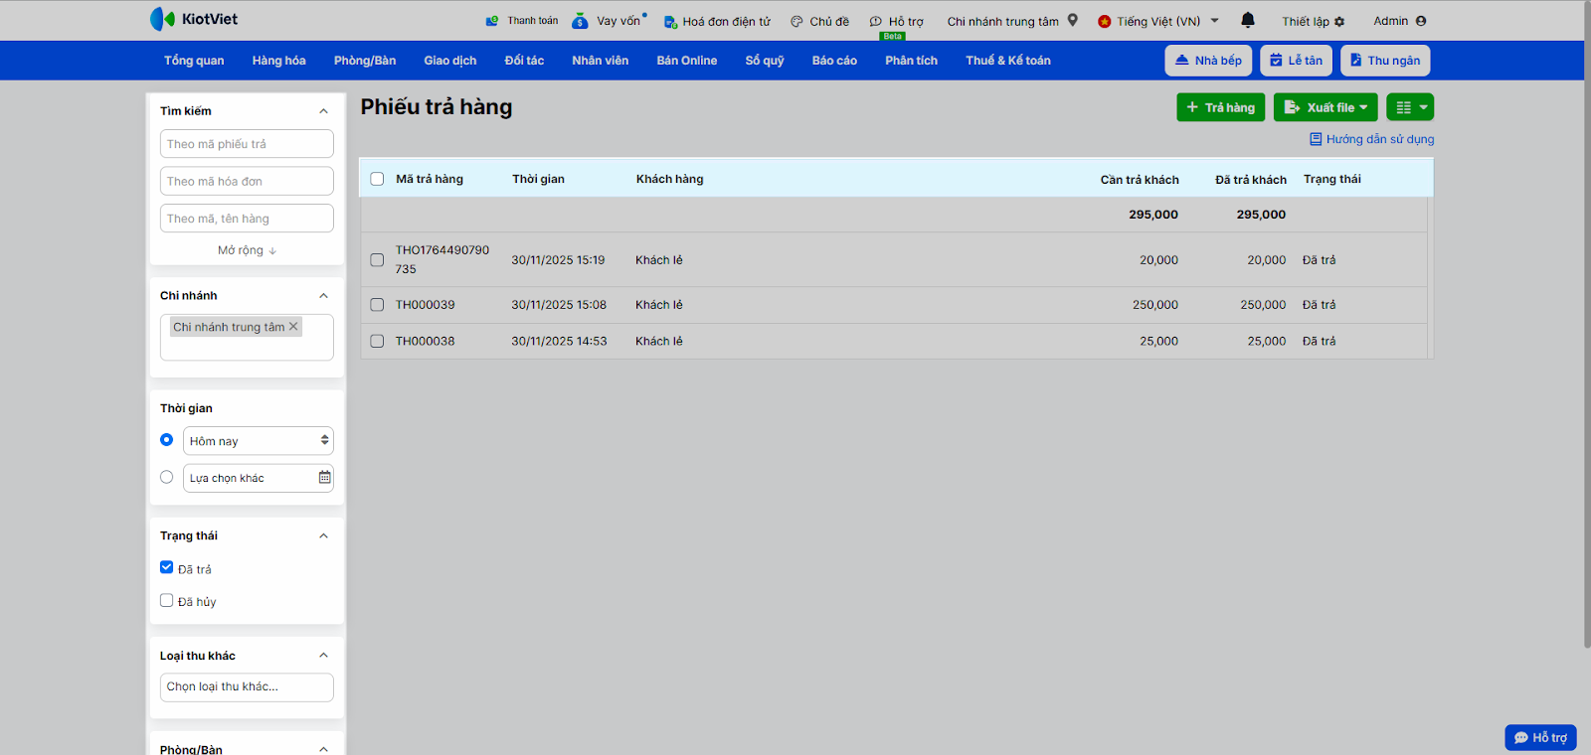This screenshot has width=1591, height=755.
Task: Collapse Trạng thái filter panel
Action: [323, 536]
